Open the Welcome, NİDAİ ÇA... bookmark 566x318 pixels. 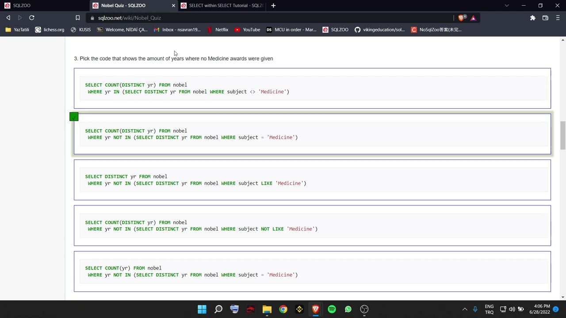(122, 30)
